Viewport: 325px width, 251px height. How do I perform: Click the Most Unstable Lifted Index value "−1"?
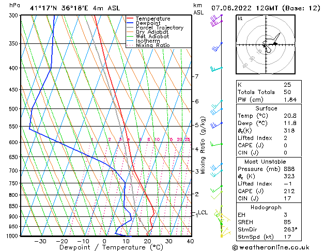(x=288, y=184)
